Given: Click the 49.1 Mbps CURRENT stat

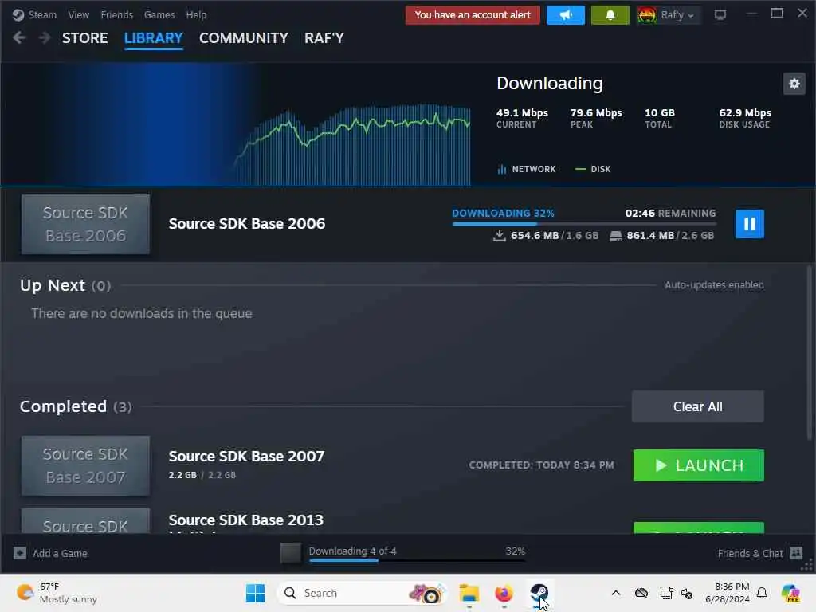Looking at the screenshot, I should click(x=522, y=118).
